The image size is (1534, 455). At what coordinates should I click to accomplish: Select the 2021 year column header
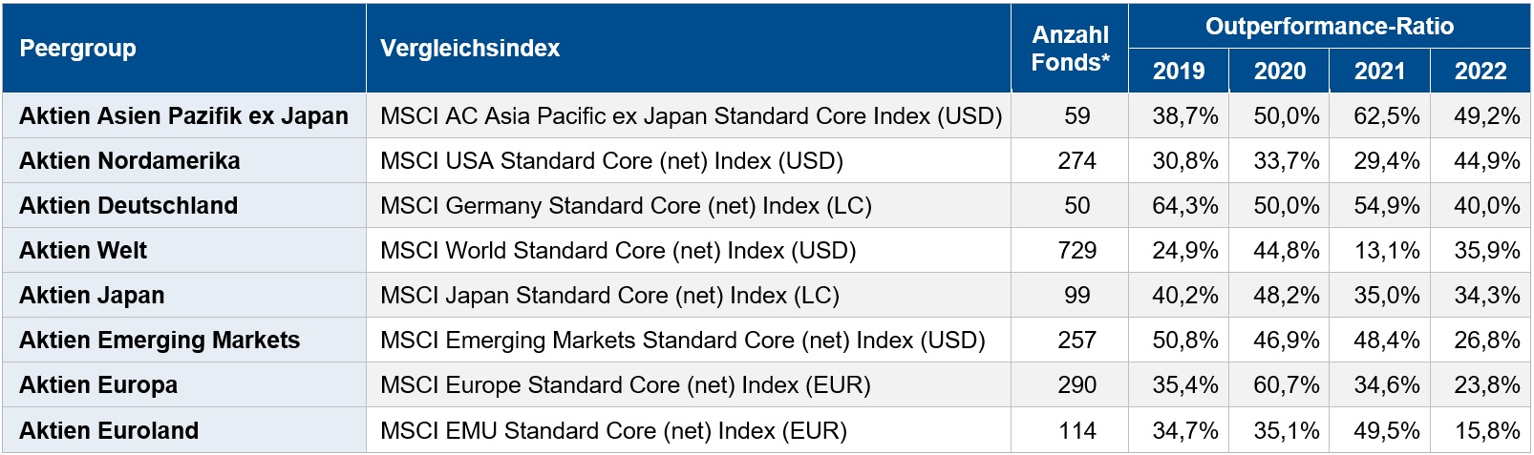(x=1379, y=72)
